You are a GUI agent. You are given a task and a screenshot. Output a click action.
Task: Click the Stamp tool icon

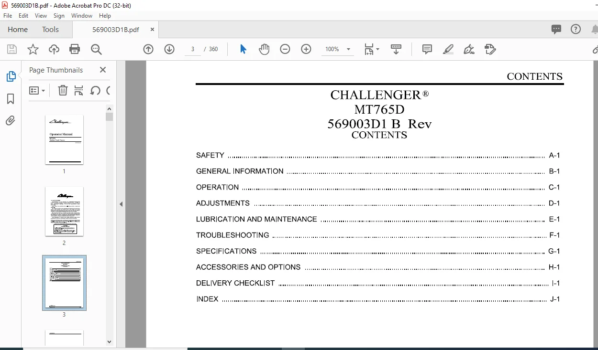[x=490, y=49]
